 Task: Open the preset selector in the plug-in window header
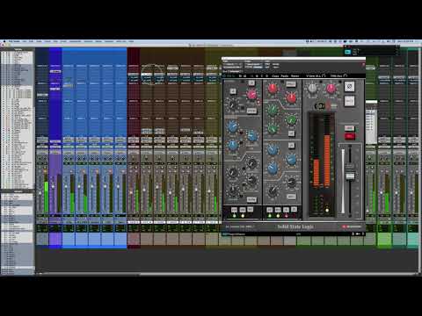pyautogui.click(x=253, y=64)
